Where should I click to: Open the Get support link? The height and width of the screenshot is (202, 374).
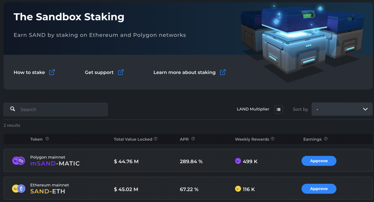[x=99, y=72]
